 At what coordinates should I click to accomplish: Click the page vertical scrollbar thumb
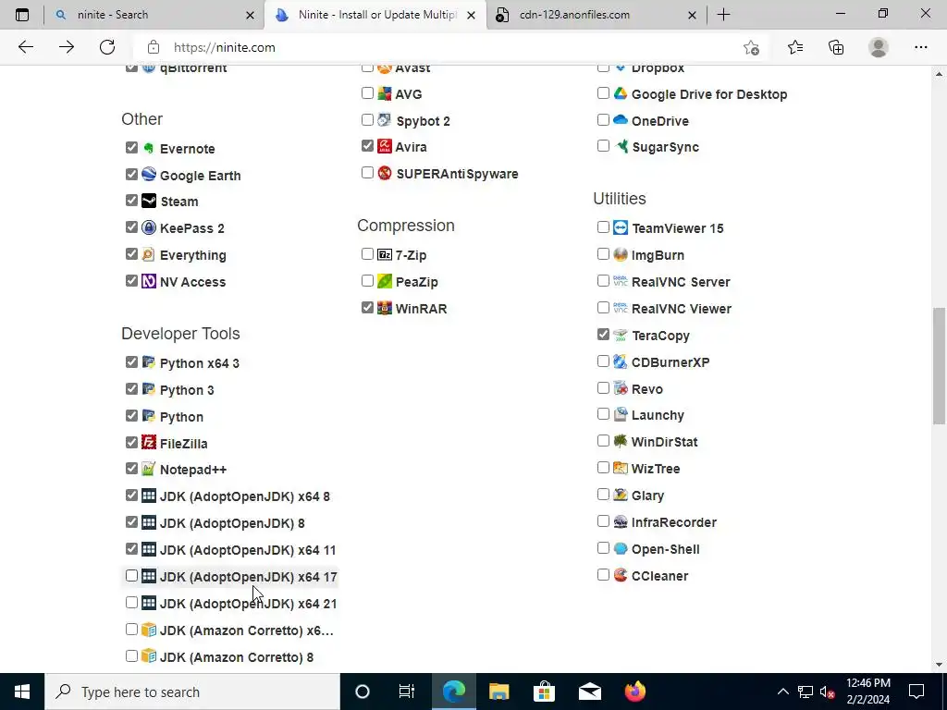click(x=940, y=366)
